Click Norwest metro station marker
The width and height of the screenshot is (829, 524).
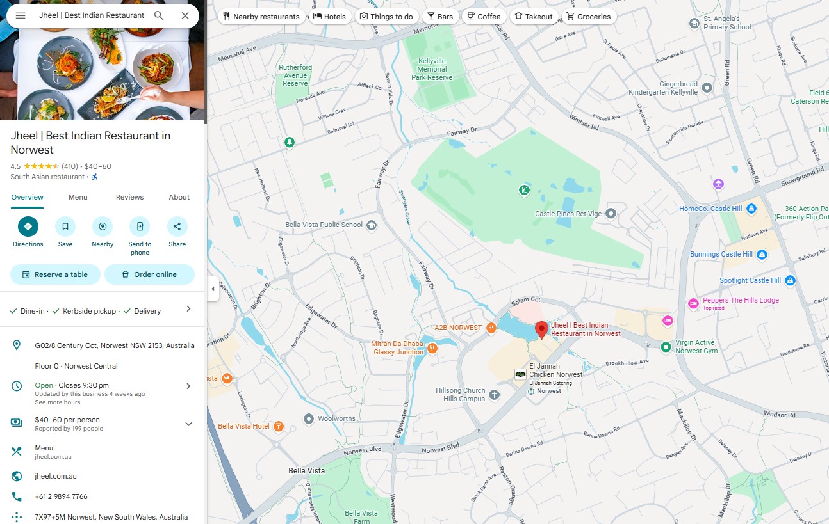(531, 391)
